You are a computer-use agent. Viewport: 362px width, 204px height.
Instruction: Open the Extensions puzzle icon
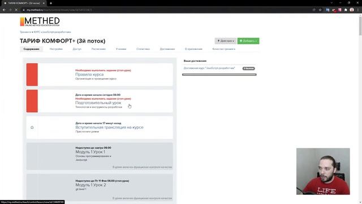(x=346, y=10)
